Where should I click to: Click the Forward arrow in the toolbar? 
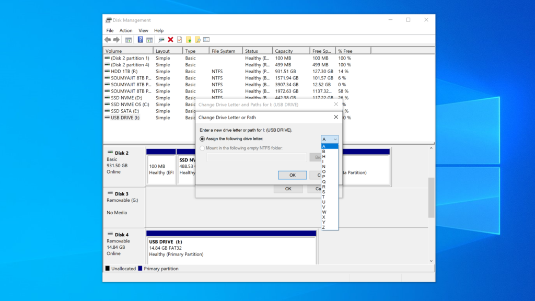(x=117, y=40)
